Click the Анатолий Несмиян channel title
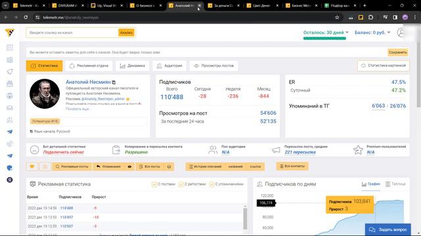 coord(88,82)
